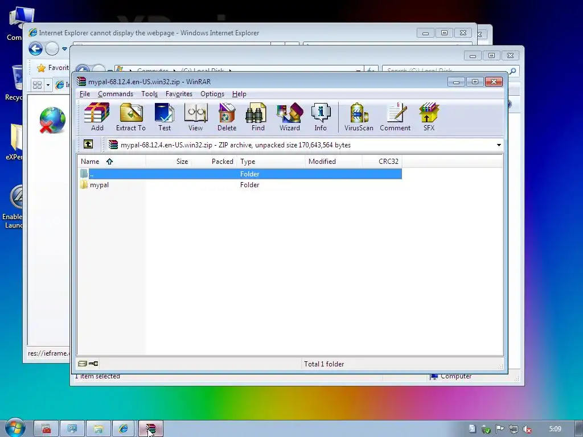The width and height of the screenshot is (583, 437).
Task: Click the network tray icon
Action: (x=514, y=429)
